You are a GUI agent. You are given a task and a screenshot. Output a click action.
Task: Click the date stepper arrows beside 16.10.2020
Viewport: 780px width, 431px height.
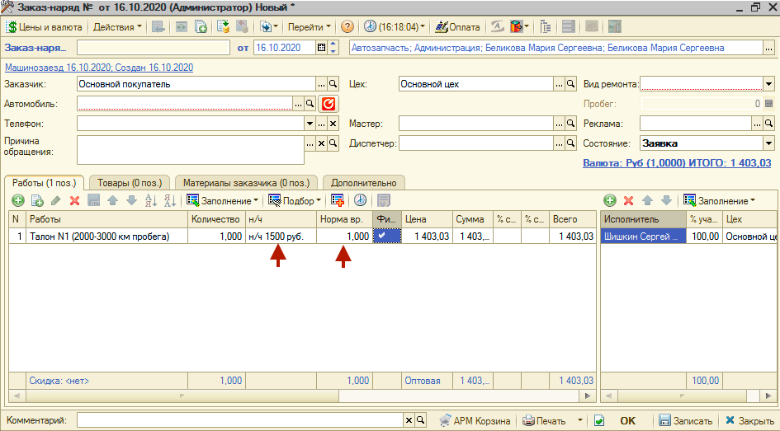point(333,48)
